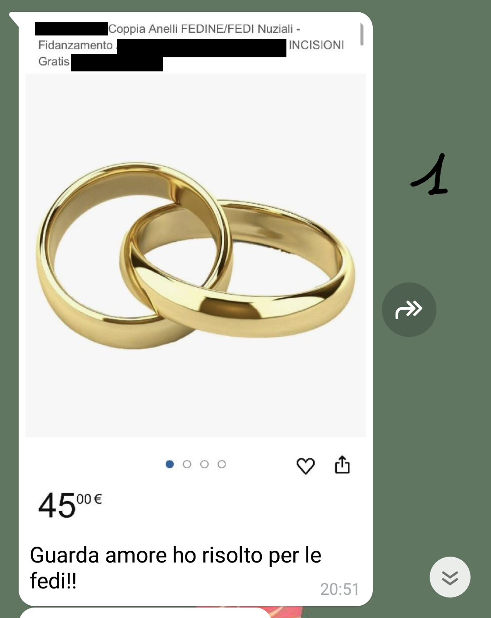491x618 pixels.
Task: Tap the share icon beside the heart
Action: point(342,465)
